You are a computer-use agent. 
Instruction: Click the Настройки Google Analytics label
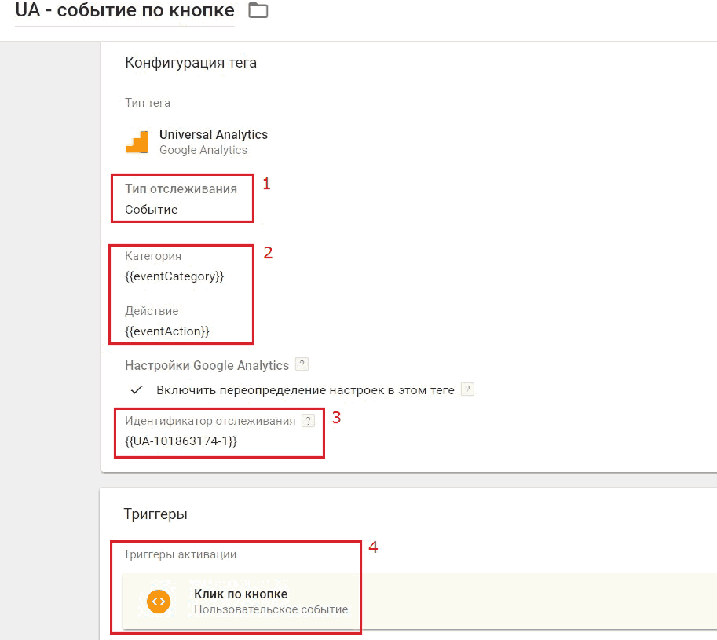207,365
